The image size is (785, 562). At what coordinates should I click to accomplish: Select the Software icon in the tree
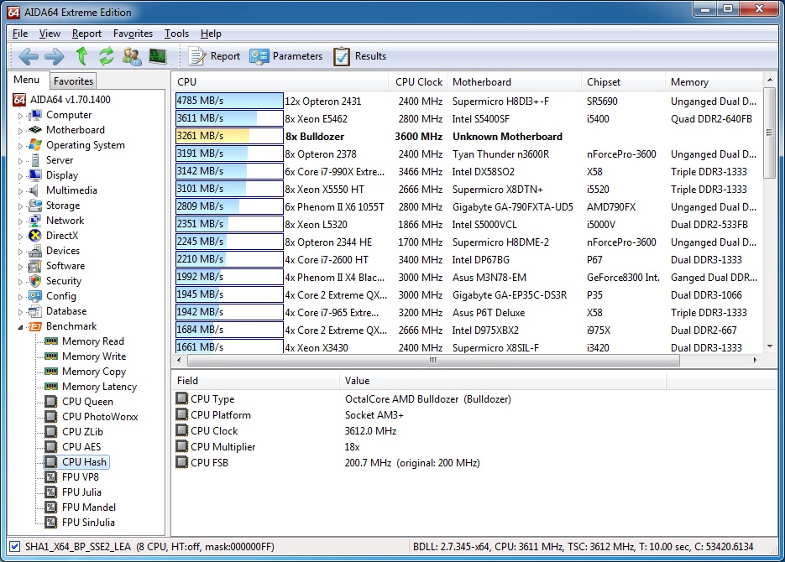tap(35, 266)
